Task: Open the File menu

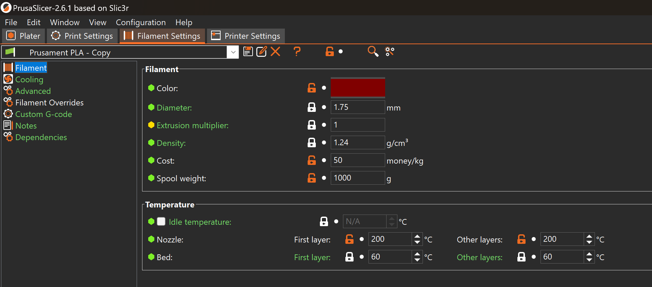Action: coord(11,22)
